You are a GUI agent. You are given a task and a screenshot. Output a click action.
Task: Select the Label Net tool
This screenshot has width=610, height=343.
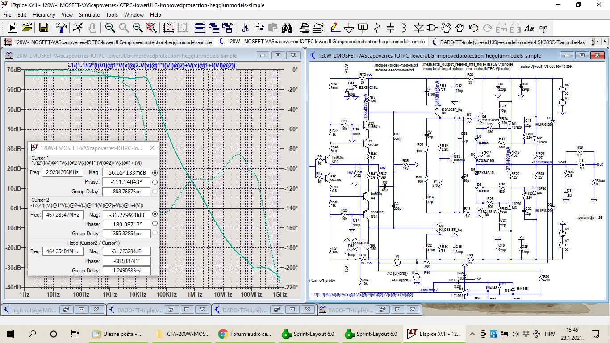point(363,28)
